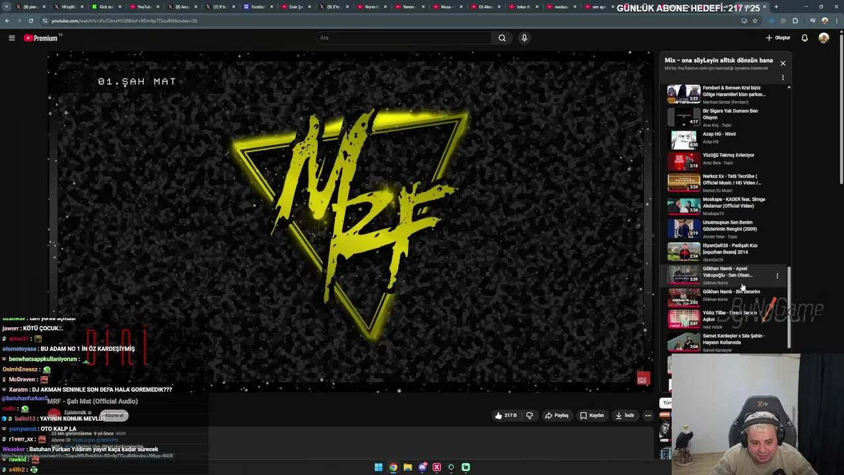Viewport: 844px width, 475px height.
Task: Open the goo.gl link in description
Action: pos(95,440)
